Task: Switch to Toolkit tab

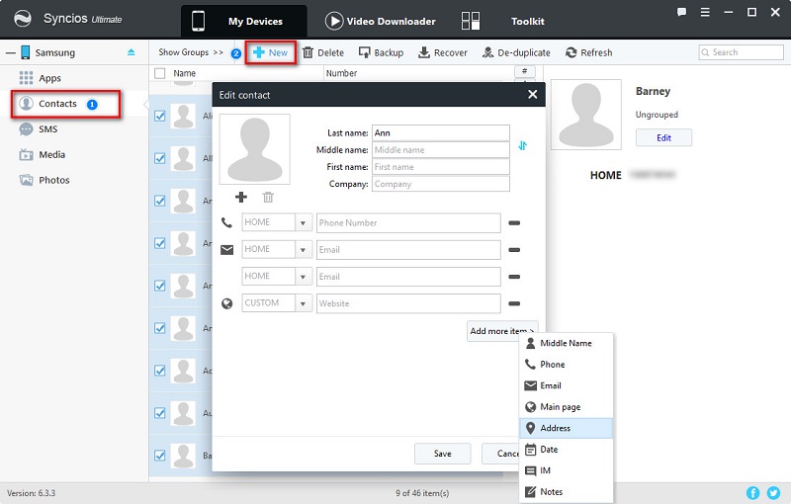Action: click(503, 21)
